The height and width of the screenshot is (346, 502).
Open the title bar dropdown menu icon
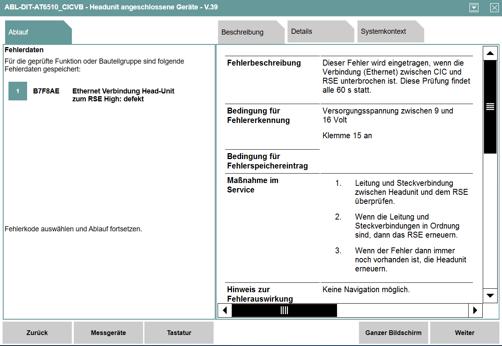tap(474, 8)
